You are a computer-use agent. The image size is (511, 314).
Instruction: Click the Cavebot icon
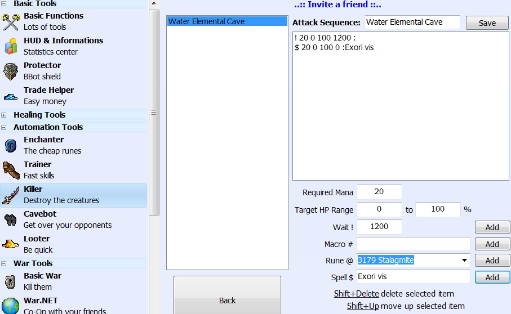click(11, 219)
